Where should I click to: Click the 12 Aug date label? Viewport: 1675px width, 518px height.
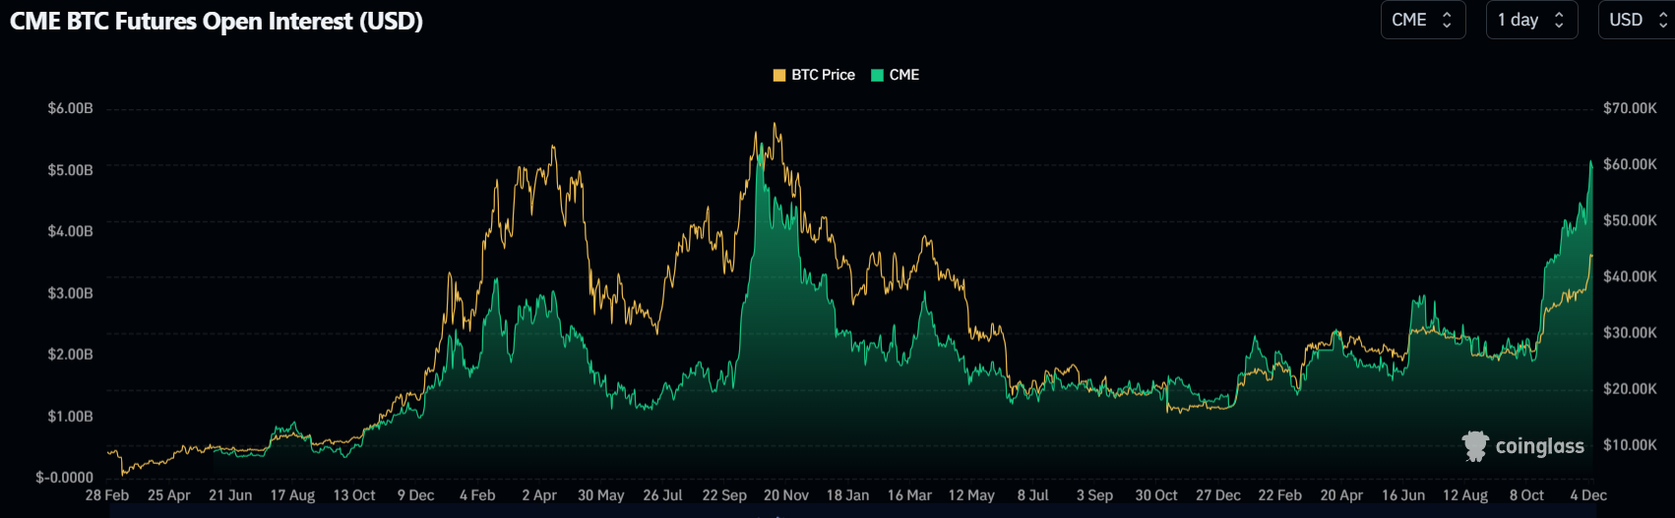(x=1465, y=495)
